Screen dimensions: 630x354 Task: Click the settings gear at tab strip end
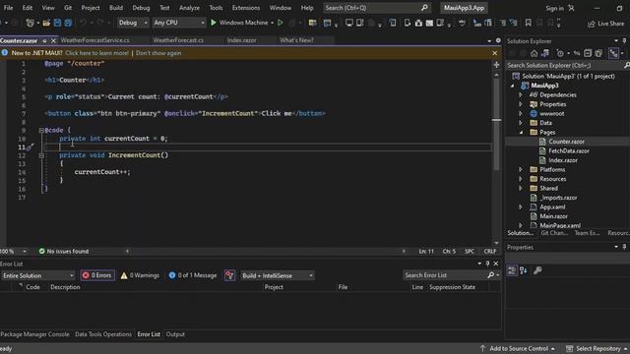(498, 40)
